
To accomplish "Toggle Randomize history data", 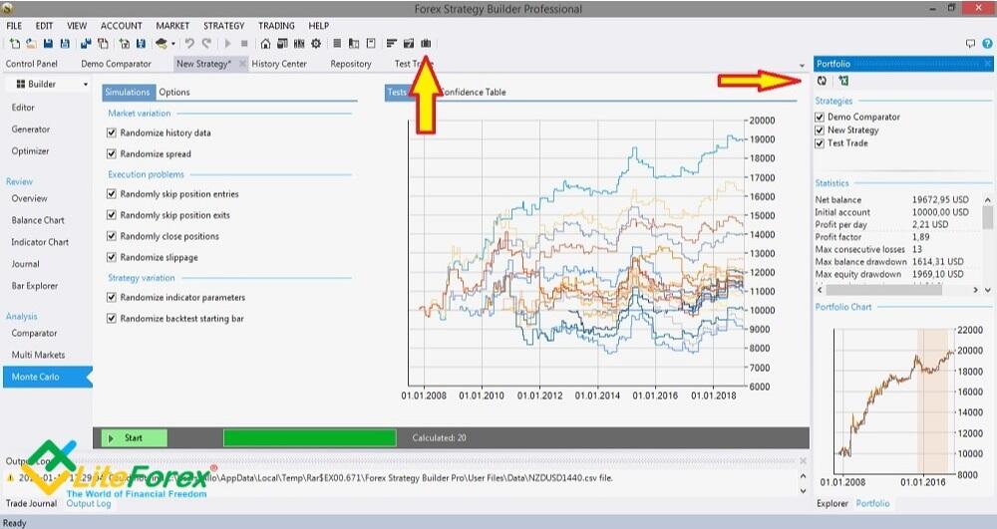I will coord(112,132).
